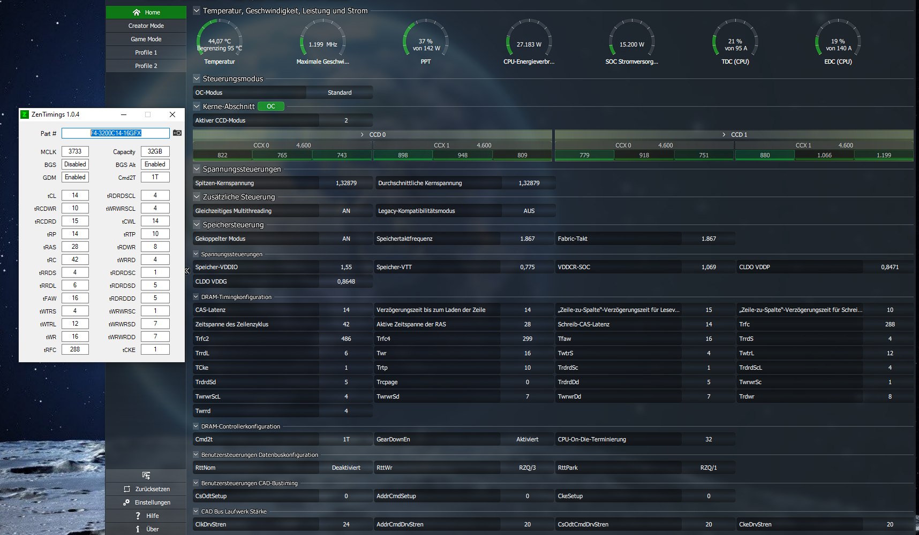Expand the CCD 1 chevron
Viewport: 919px width, 535px height.
(x=724, y=135)
